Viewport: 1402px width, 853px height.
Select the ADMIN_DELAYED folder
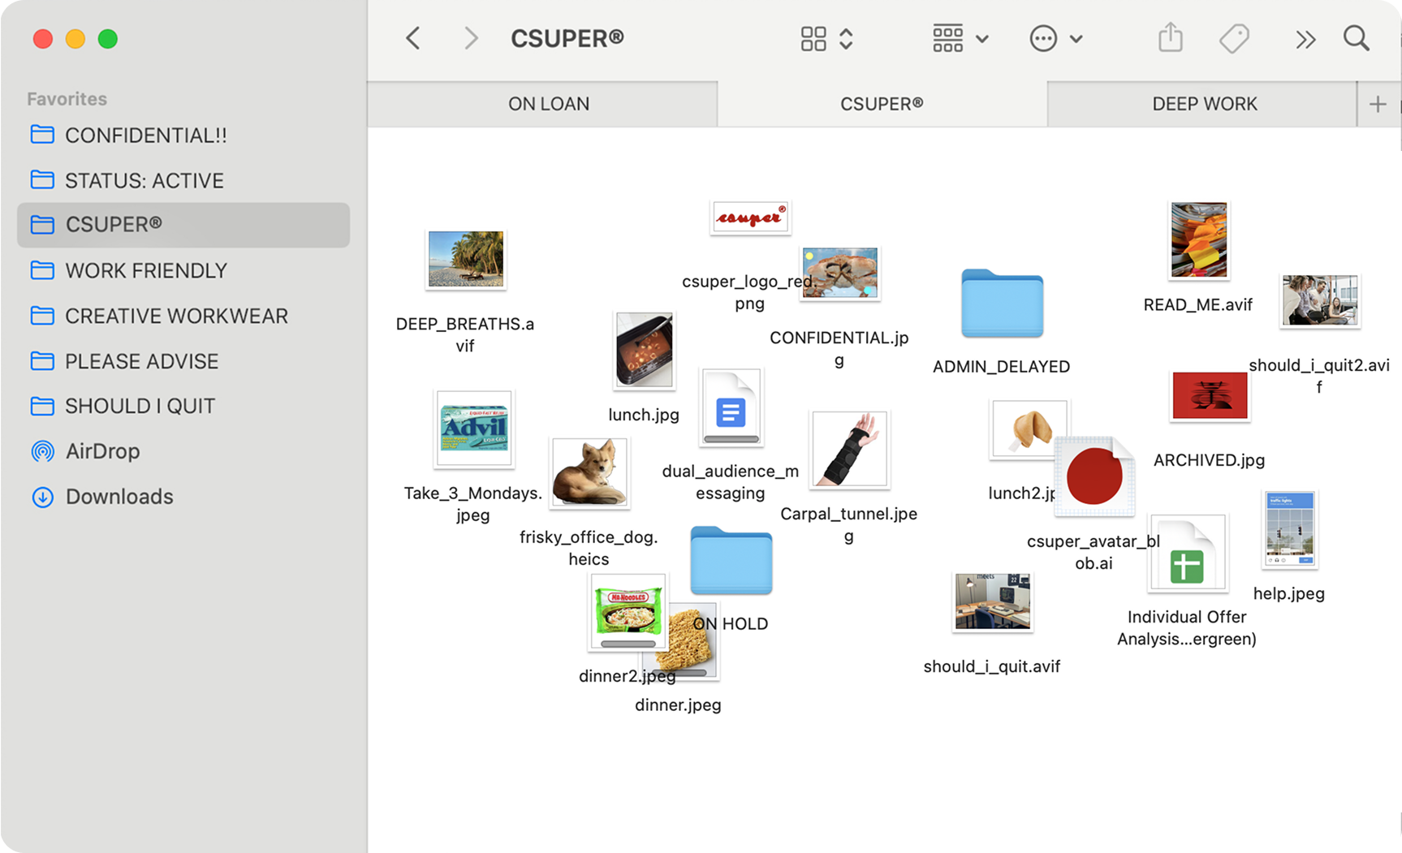[1002, 304]
